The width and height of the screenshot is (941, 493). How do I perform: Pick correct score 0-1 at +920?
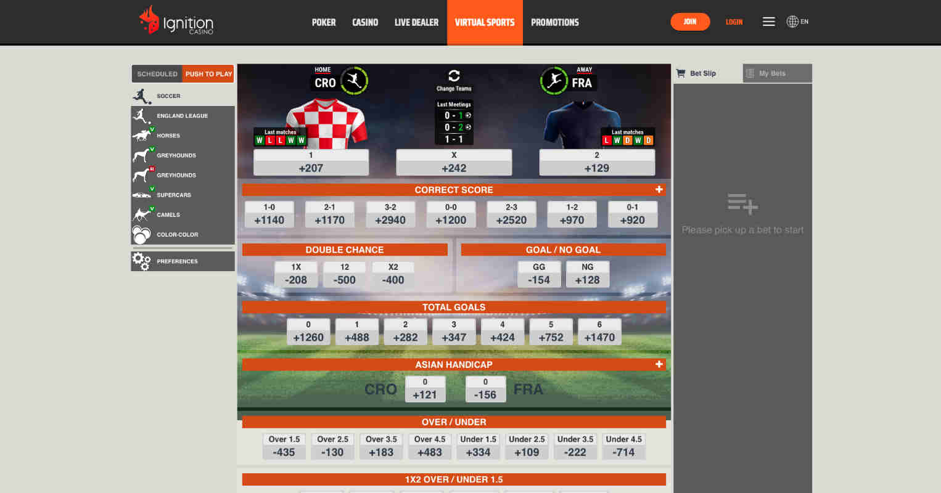tap(632, 214)
